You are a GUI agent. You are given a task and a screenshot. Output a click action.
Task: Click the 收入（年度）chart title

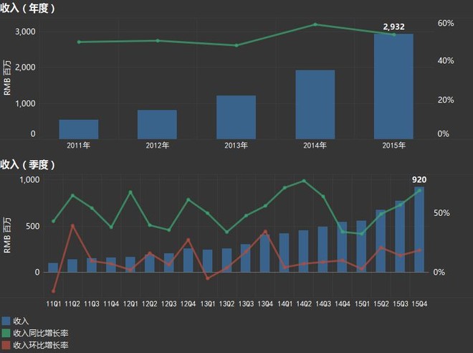point(27,8)
